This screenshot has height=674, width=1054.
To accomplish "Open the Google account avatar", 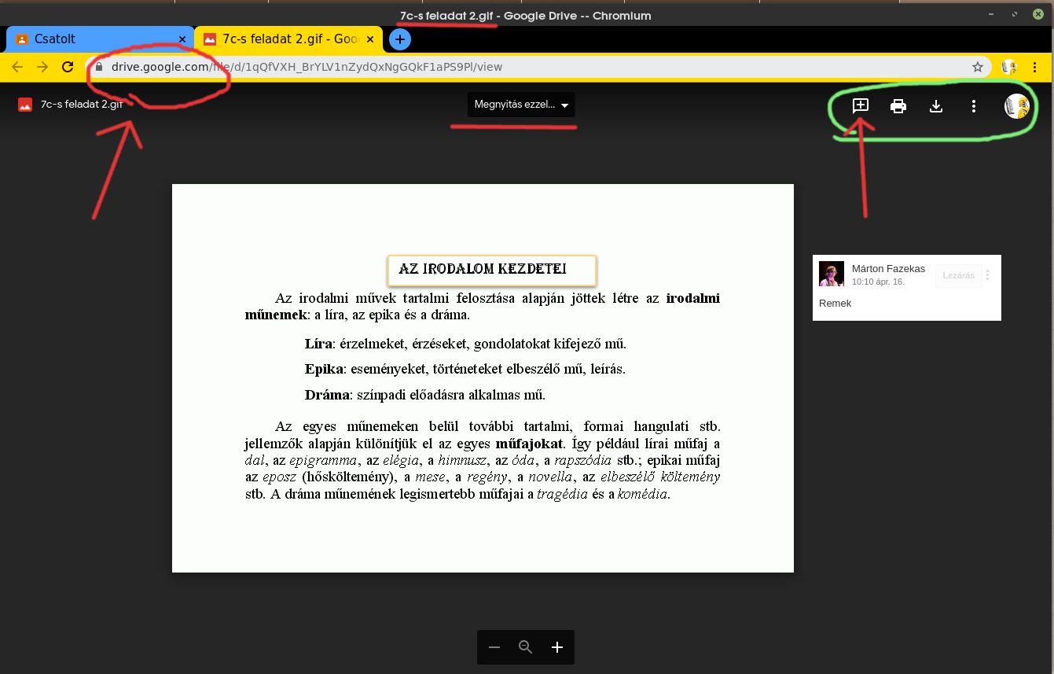I will coord(1016,106).
